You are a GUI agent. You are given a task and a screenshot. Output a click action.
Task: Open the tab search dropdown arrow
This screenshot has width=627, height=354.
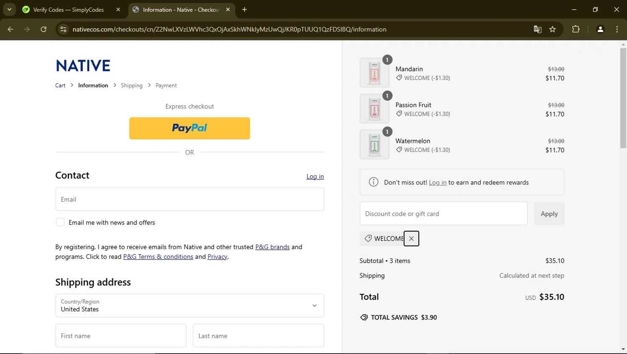[9, 9]
